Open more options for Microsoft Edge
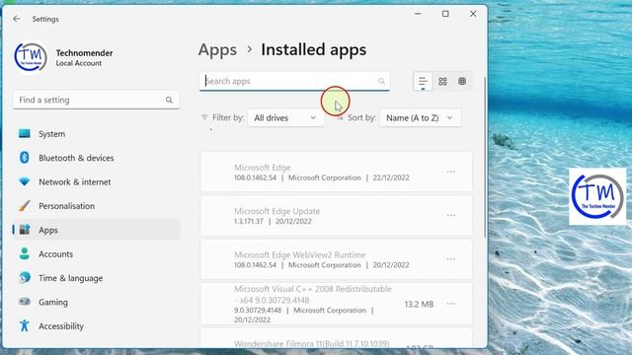The image size is (632, 355). 450,172
